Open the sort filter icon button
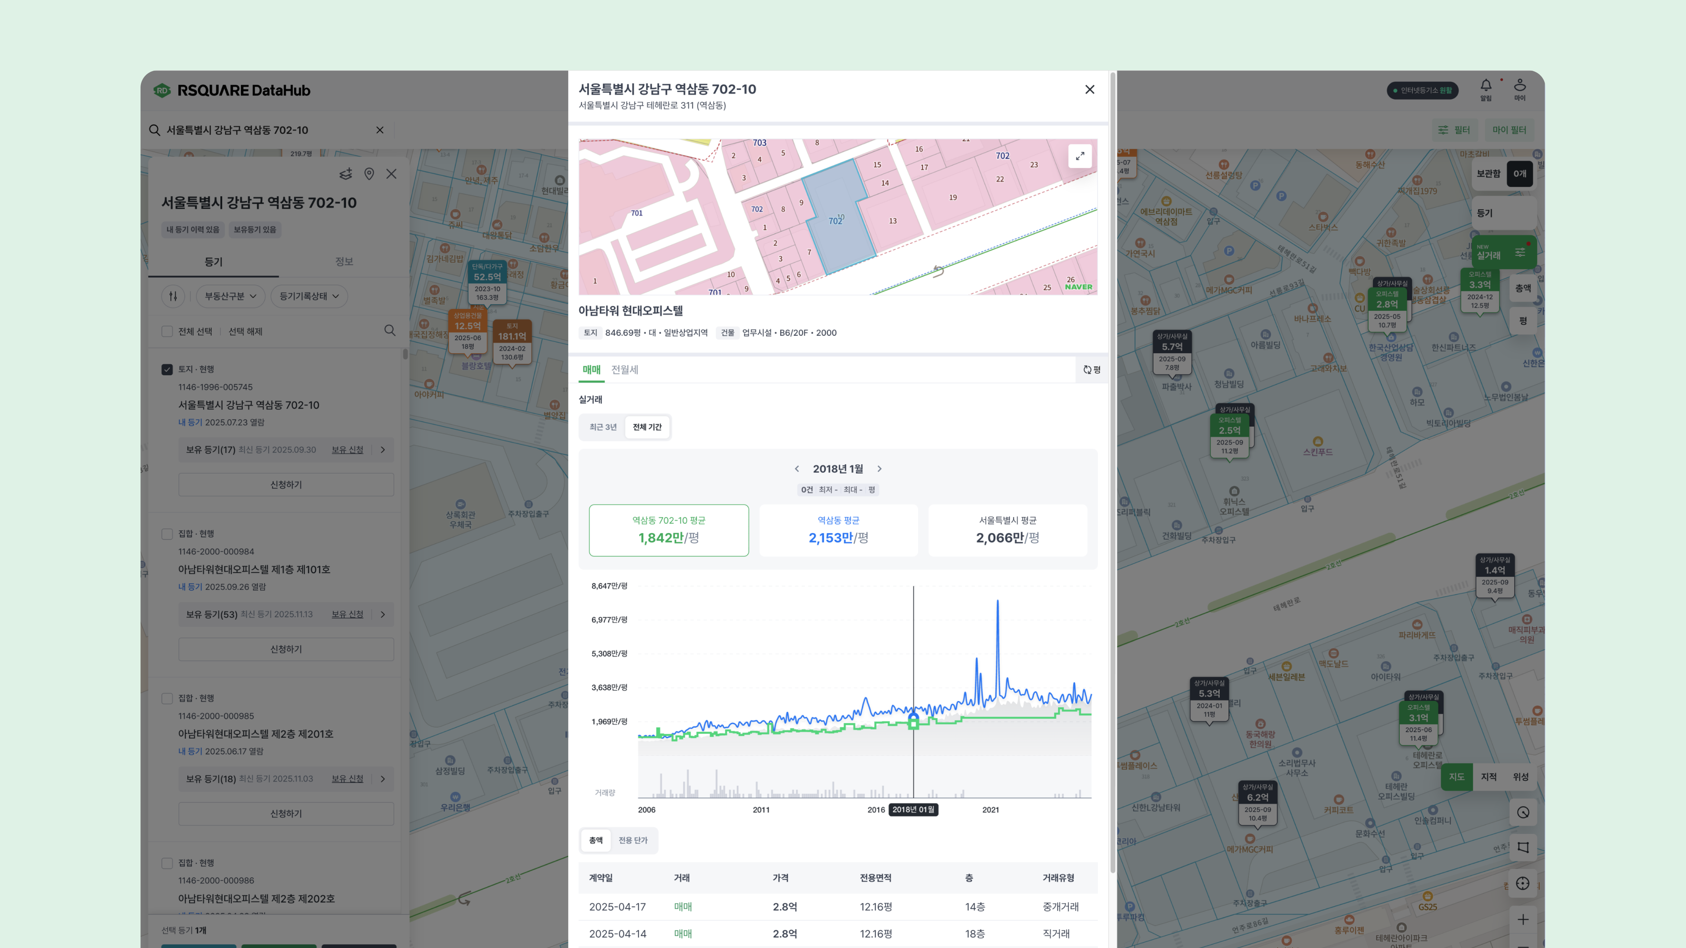 (x=173, y=296)
